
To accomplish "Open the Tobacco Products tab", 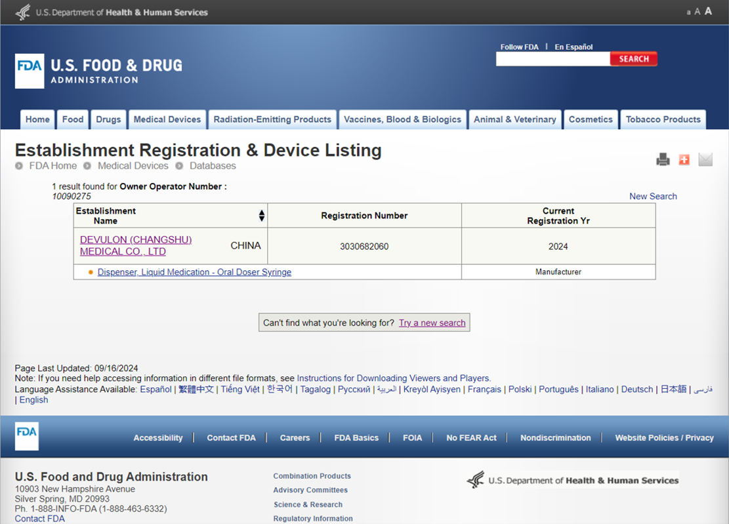I will (663, 119).
